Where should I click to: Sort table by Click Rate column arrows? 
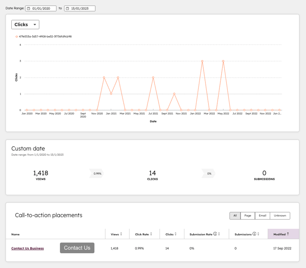point(151,234)
